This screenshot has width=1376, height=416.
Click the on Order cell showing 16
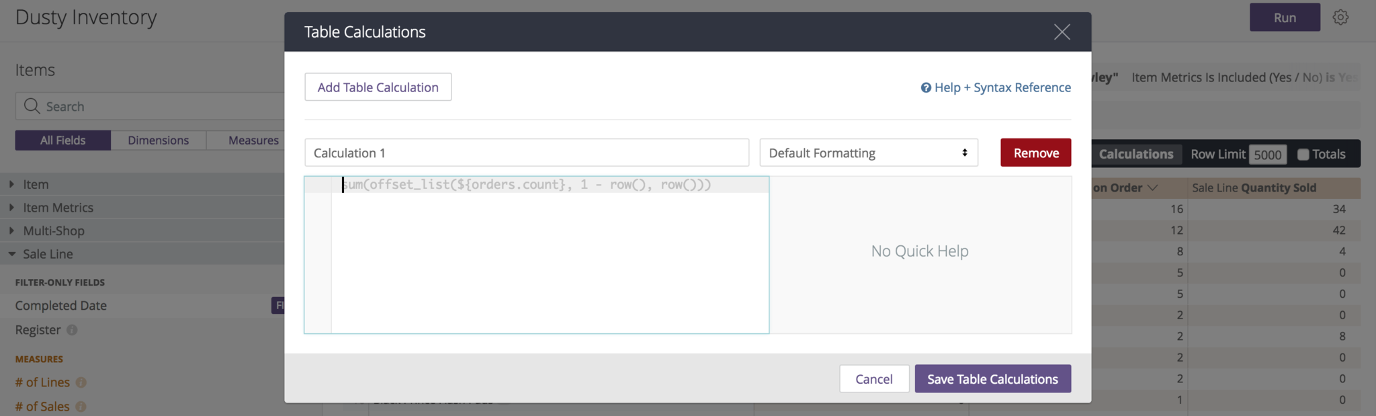pos(1176,209)
